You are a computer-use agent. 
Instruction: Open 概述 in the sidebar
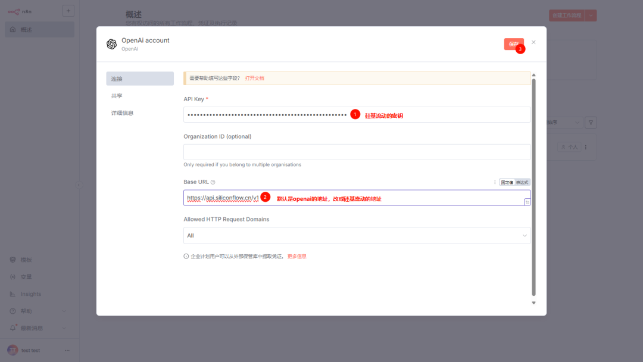(39, 30)
